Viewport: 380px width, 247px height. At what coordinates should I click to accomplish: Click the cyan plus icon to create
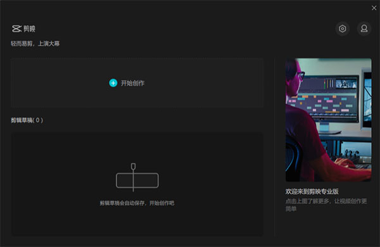(113, 83)
